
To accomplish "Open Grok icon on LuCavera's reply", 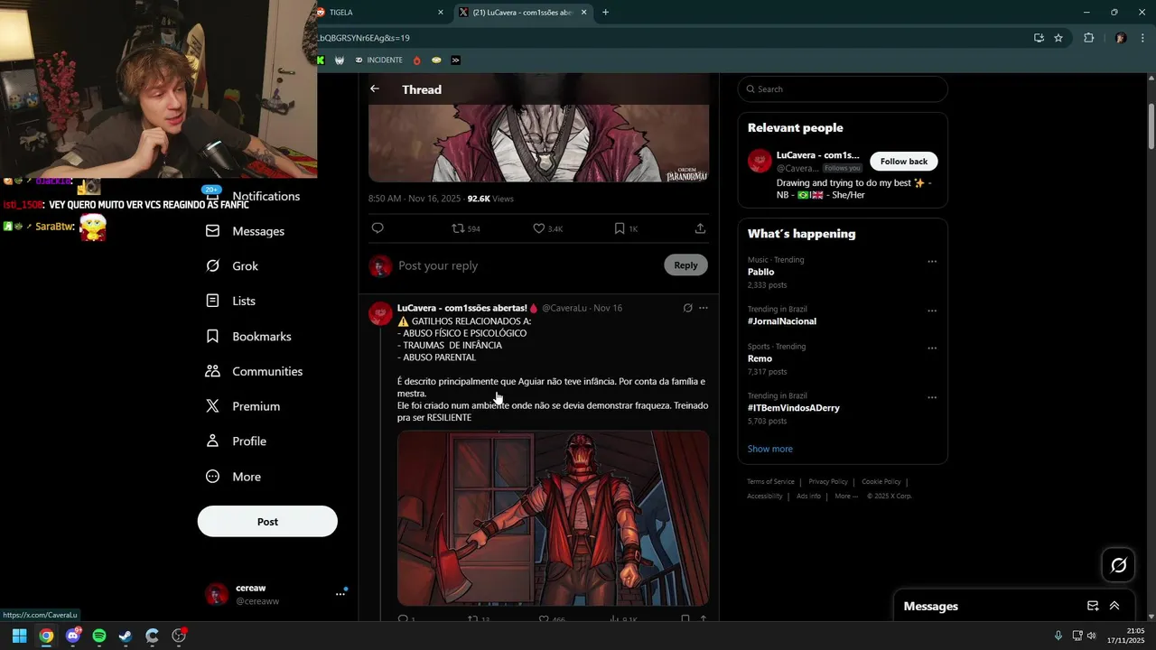I will pos(687,308).
